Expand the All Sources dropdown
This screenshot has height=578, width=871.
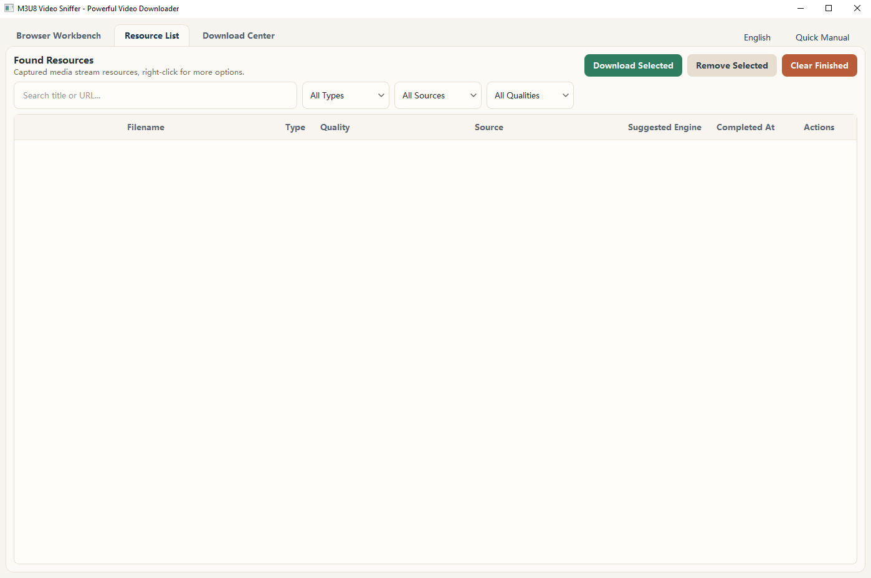[x=438, y=95]
